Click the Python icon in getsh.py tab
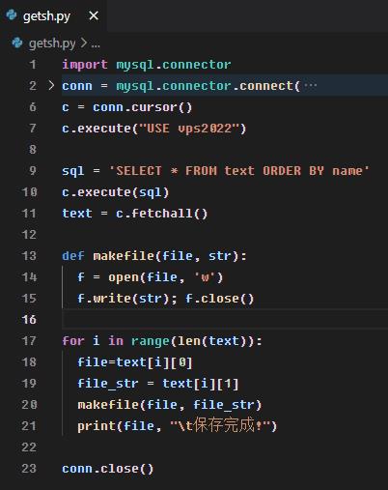 point(12,14)
